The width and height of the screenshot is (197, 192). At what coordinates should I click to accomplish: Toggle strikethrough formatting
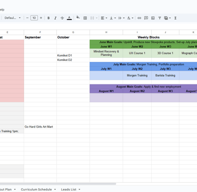tap(62, 18)
